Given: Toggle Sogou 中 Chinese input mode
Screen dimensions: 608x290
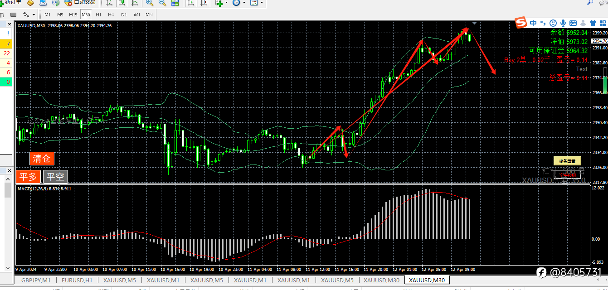Looking at the screenshot, I should (533, 23).
